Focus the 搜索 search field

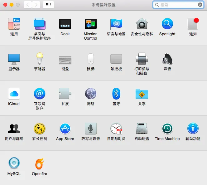pos(178,5)
